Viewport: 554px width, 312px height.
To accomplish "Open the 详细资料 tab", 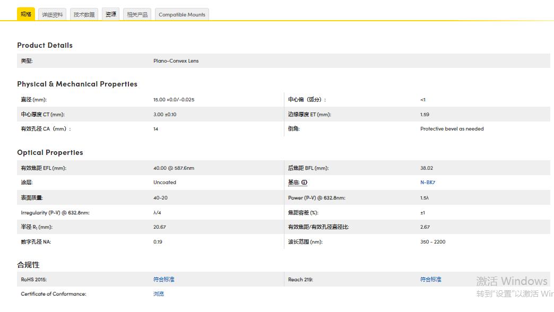I will [x=53, y=15].
